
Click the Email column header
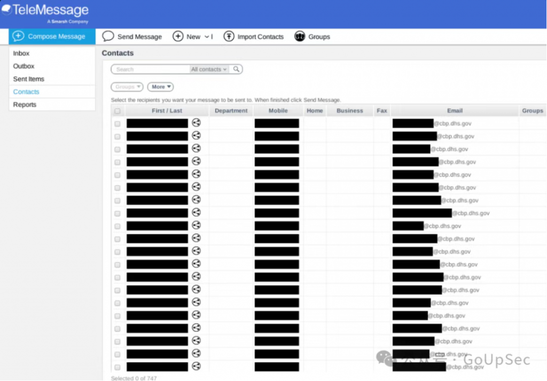click(455, 110)
